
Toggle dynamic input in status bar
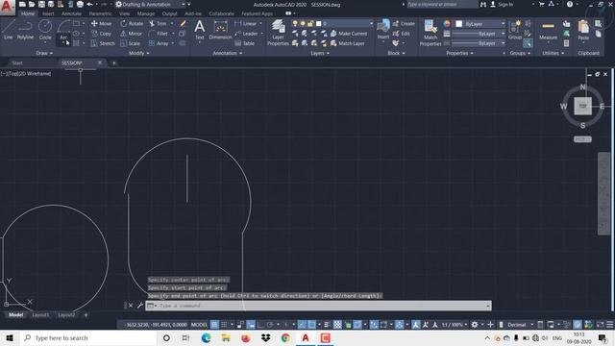coord(250,325)
